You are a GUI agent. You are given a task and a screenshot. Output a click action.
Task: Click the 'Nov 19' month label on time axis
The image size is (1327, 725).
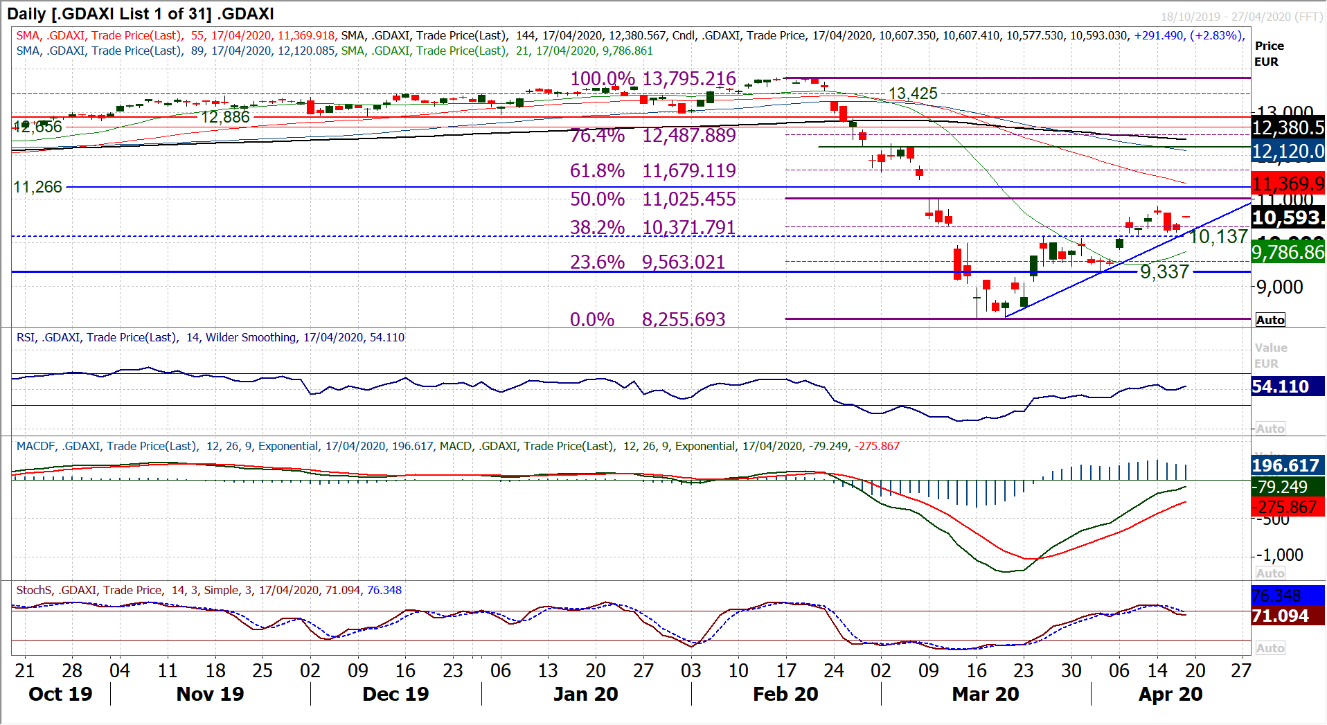211,695
